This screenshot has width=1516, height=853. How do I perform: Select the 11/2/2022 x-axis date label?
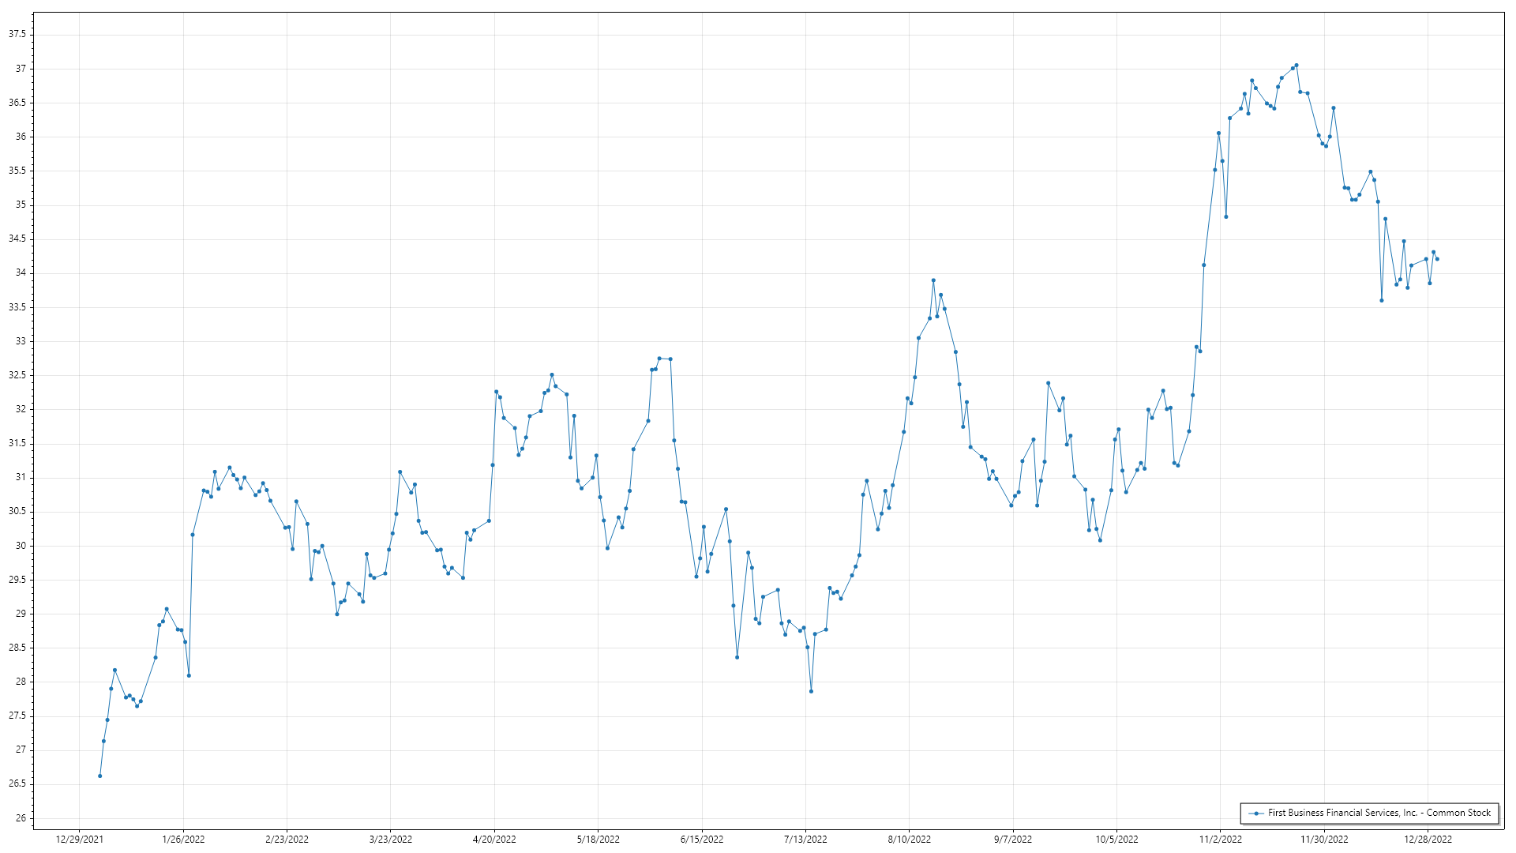[x=1220, y=840]
